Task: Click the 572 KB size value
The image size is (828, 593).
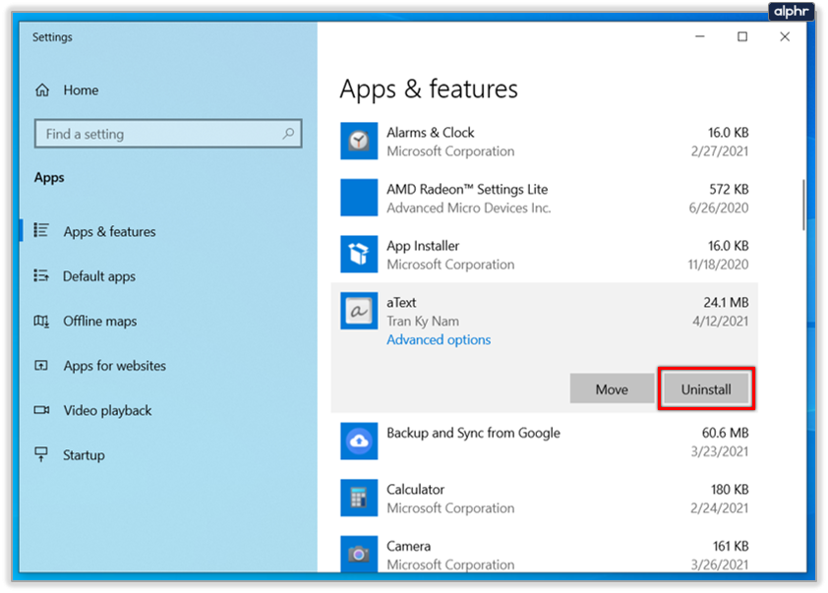Action: pyautogui.click(x=729, y=189)
